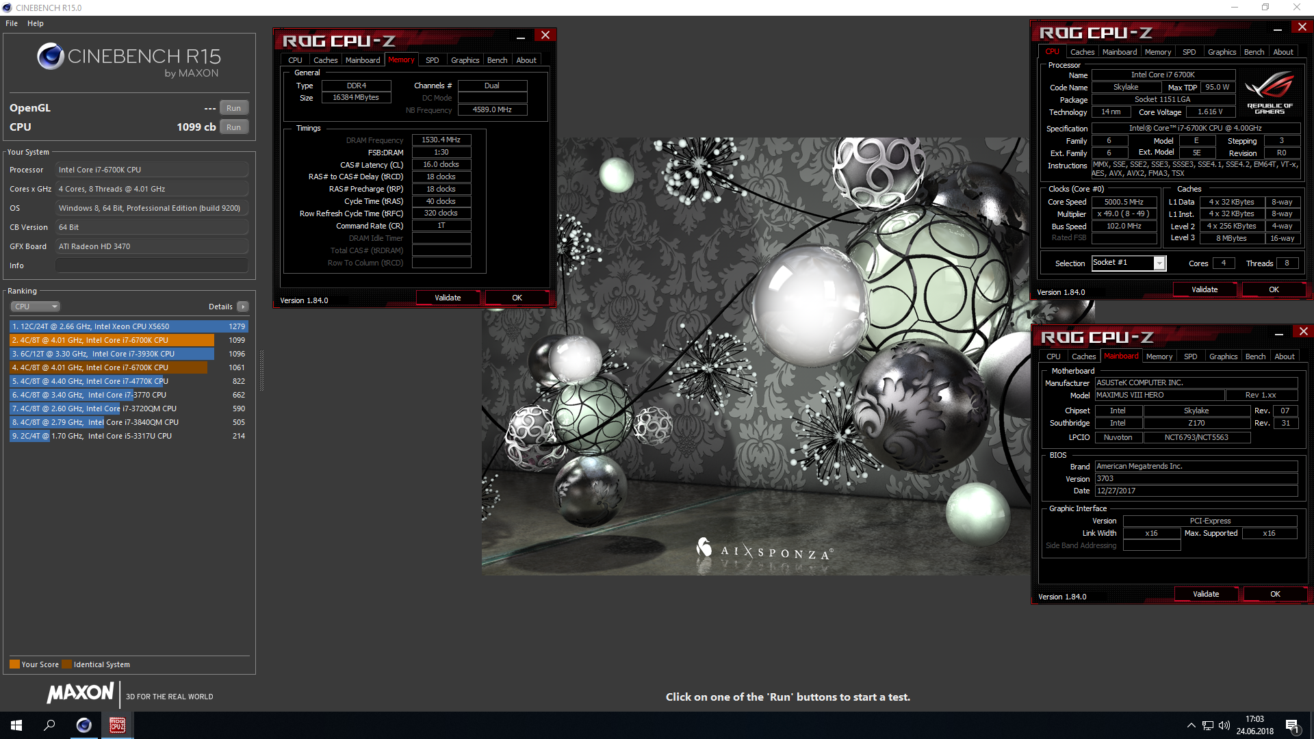This screenshot has width=1314, height=739.
Task: Click the Cinebench R15 logo
Action: [129, 60]
